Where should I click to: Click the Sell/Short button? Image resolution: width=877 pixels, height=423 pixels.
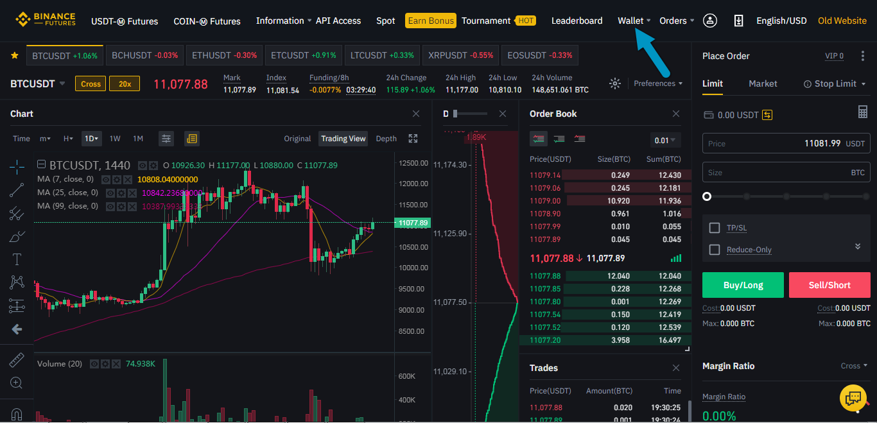click(x=829, y=285)
